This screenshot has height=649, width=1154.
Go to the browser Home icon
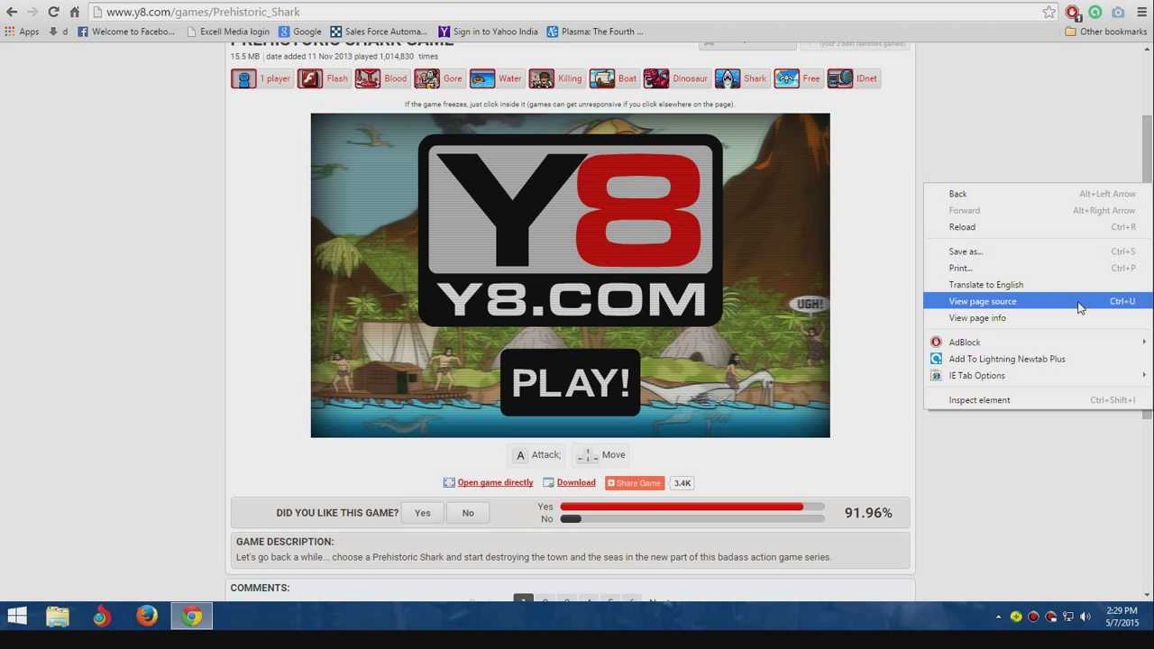[75, 12]
